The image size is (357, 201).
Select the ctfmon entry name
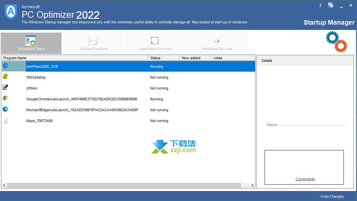coord(32,88)
